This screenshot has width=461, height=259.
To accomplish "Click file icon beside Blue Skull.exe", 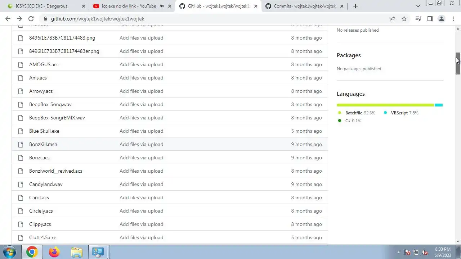I will tap(21, 131).
